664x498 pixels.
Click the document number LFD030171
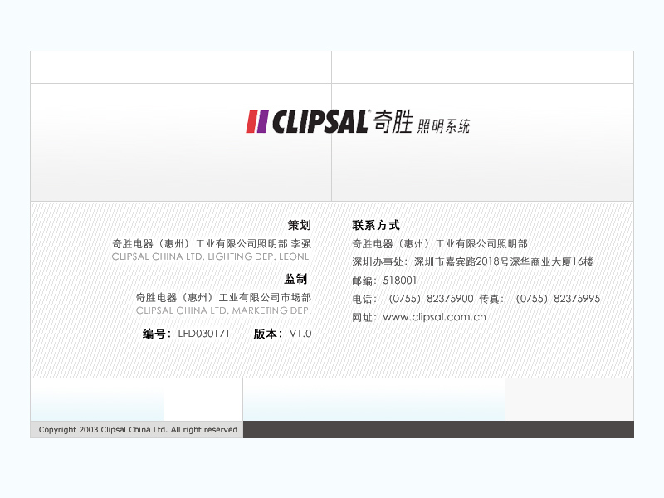[x=203, y=334]
